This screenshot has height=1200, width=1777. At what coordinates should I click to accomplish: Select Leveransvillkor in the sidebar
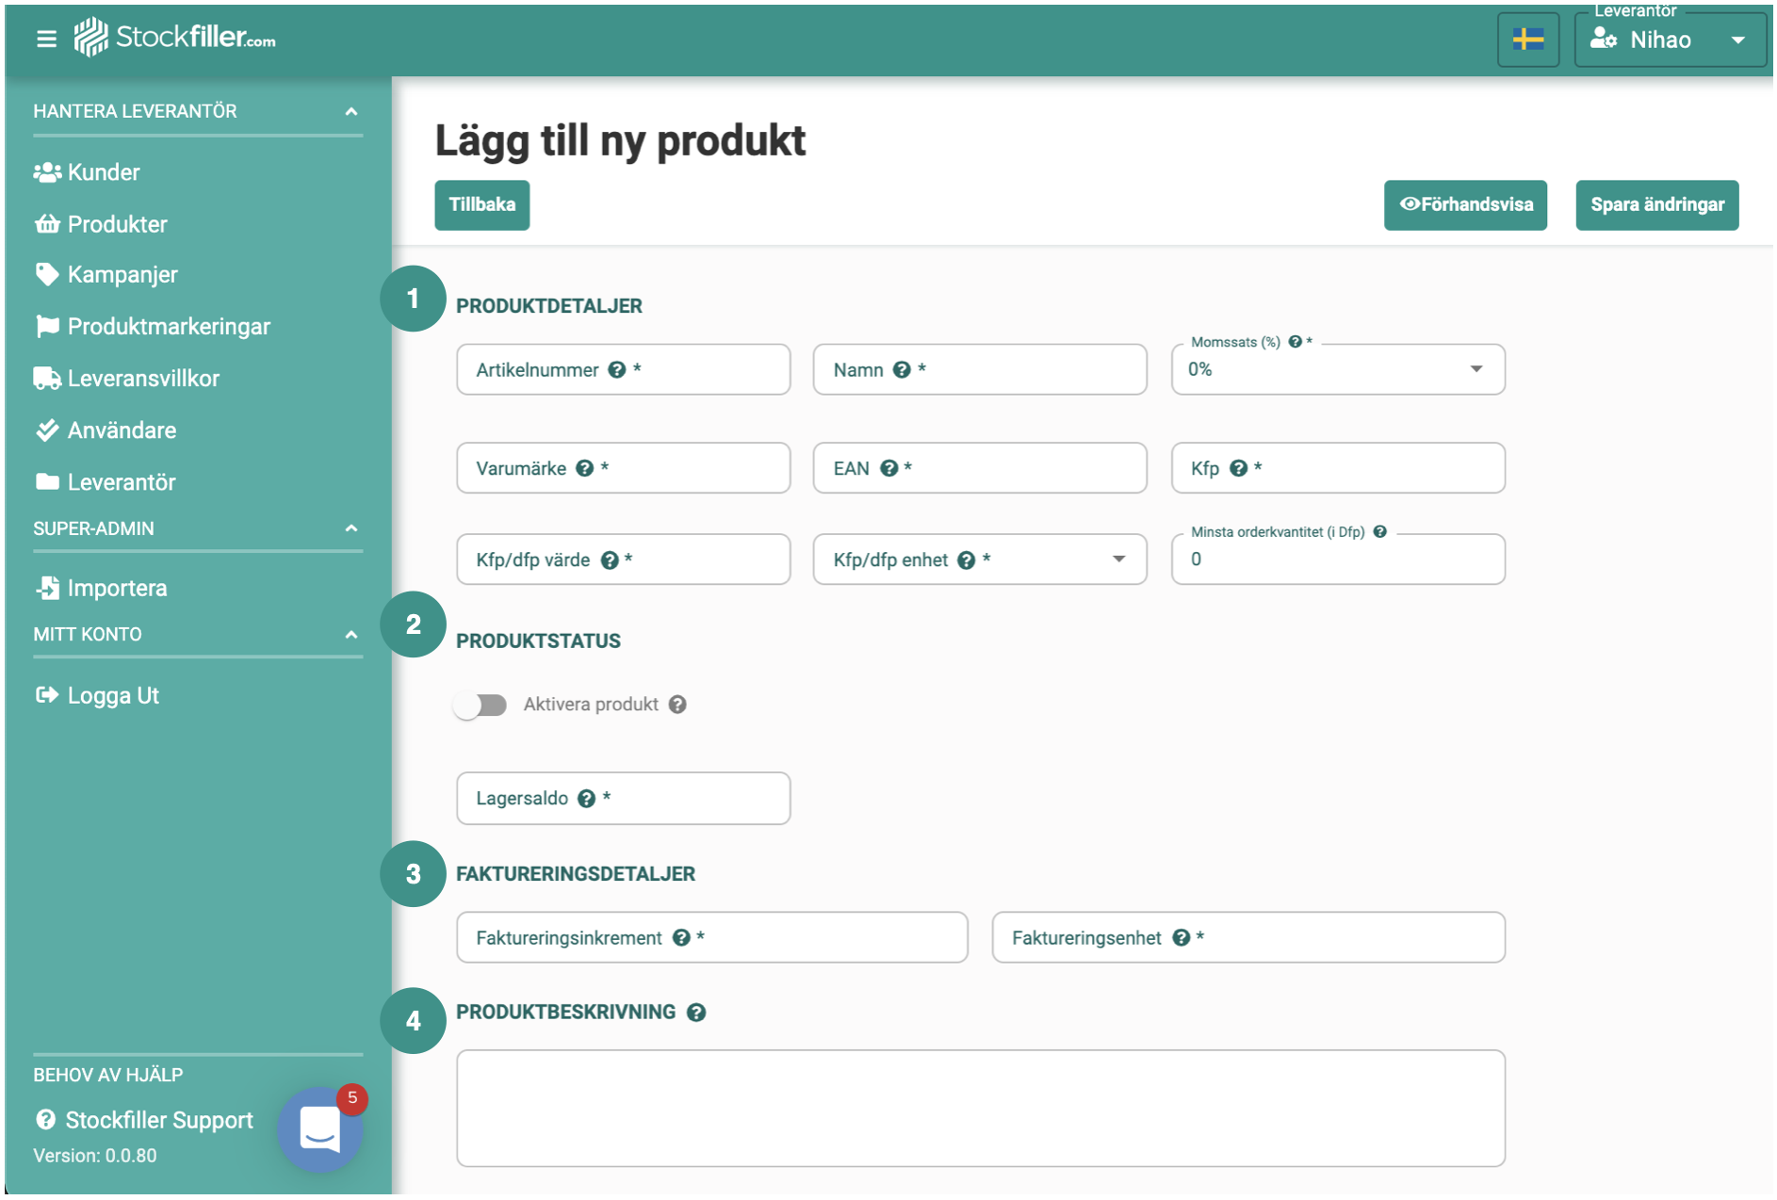143,379
